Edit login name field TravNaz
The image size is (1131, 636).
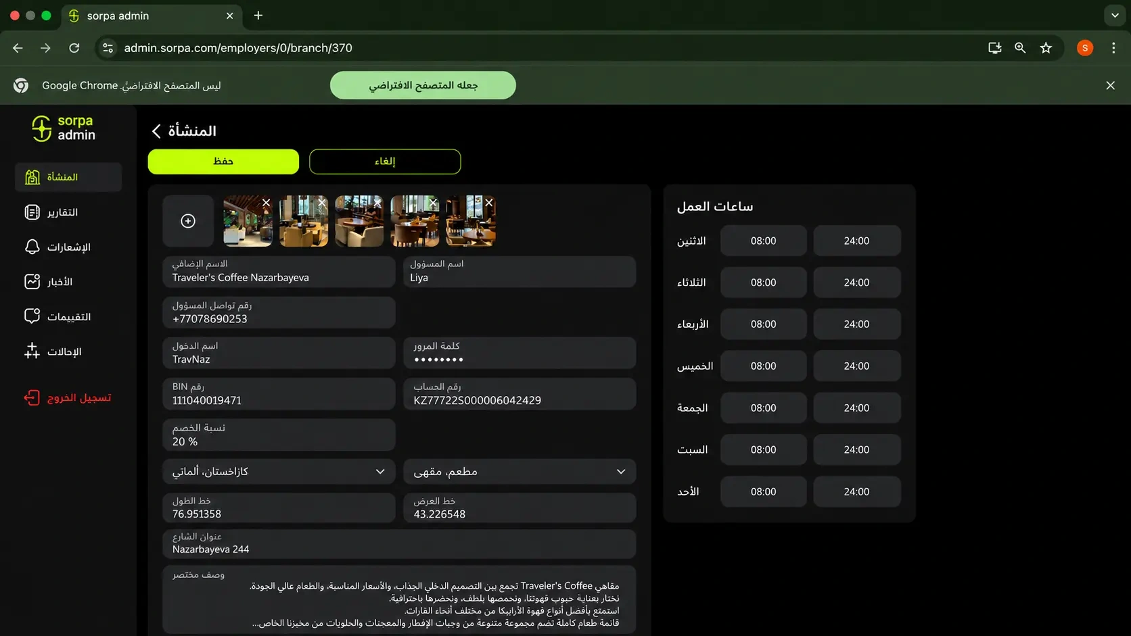coord(279,353)
